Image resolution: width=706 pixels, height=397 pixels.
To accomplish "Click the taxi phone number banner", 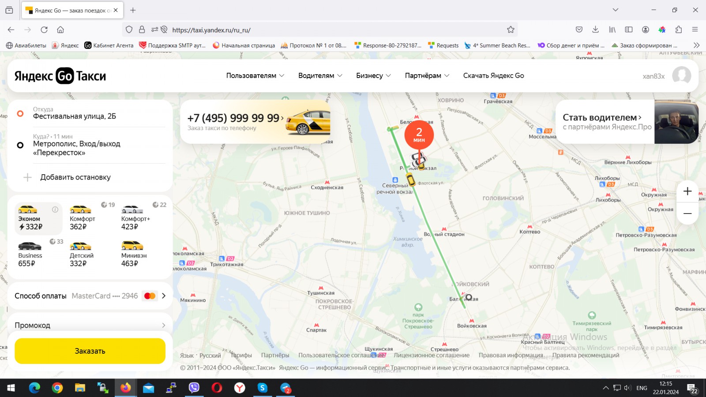I will tap(255, 122).
